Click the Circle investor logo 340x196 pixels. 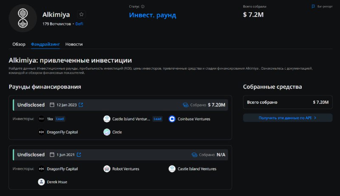107,132
